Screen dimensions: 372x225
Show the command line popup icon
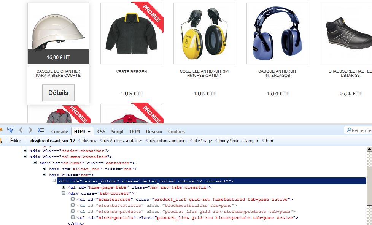click(41, 130)
